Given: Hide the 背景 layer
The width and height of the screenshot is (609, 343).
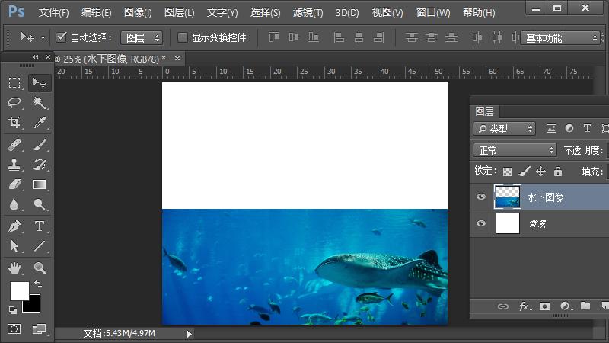Looking at the screenshot, I should (x=481, y=223).
